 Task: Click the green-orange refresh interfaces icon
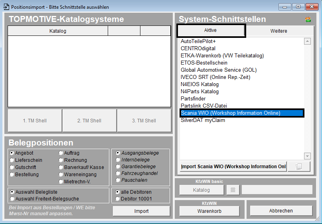(x=308, y=20)
